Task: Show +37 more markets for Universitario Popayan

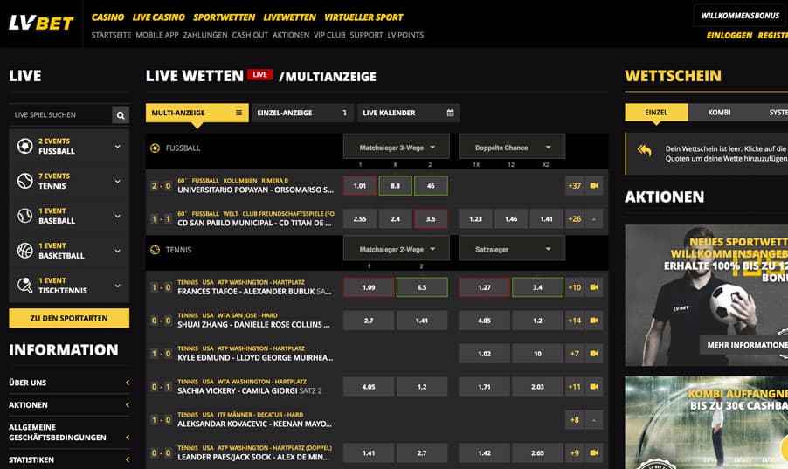Action: click(x=575, y=185)
